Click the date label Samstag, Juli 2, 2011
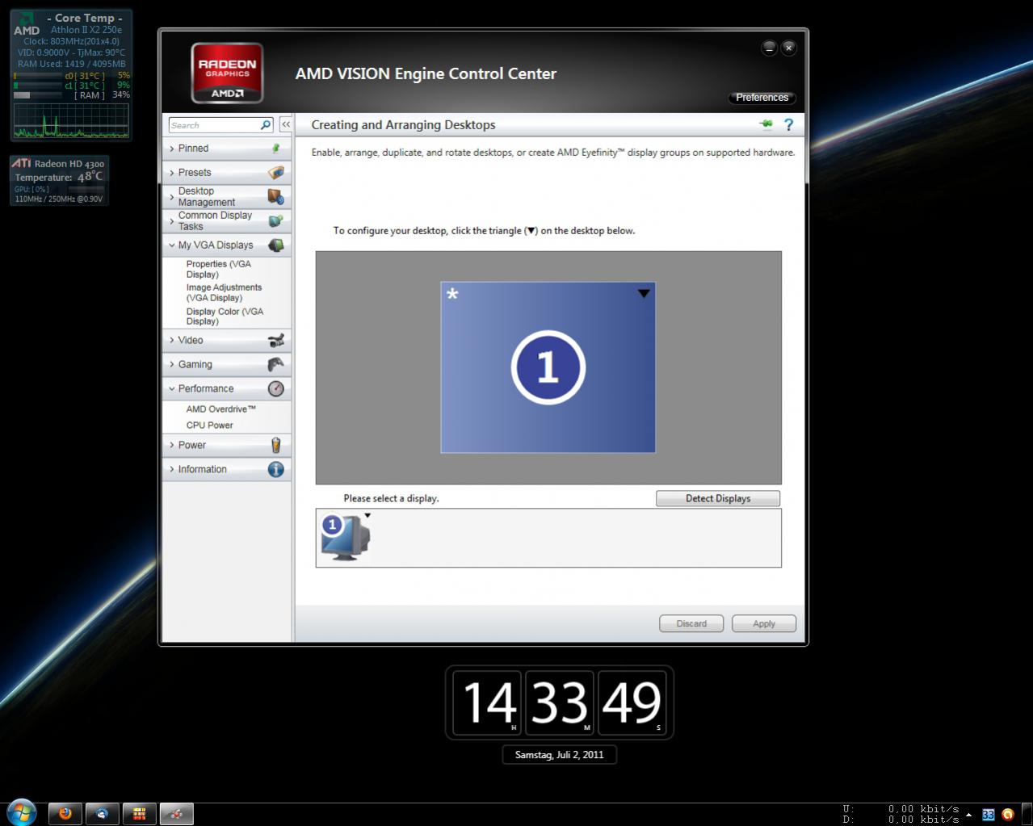1033x826 pixels. click(x=559, y=755)
